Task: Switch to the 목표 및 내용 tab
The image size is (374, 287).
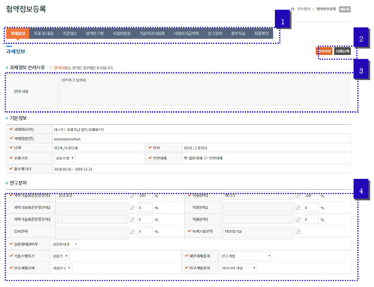Action: click(x=43, y=33)
